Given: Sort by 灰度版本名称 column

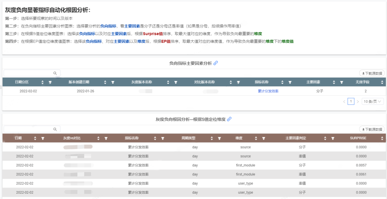Looking at the screenshot, I should tap(168, 82).
